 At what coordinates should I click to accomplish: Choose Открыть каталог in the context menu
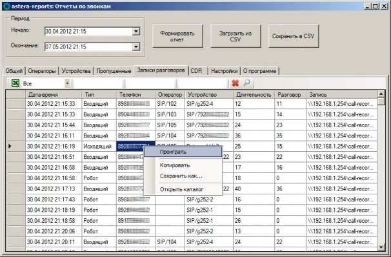coord(183,189)
